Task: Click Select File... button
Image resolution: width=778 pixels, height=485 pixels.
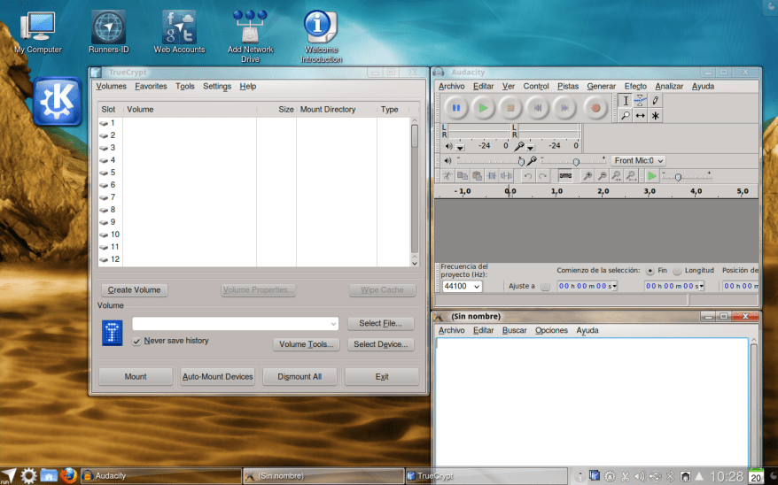Action: (380, 324)
